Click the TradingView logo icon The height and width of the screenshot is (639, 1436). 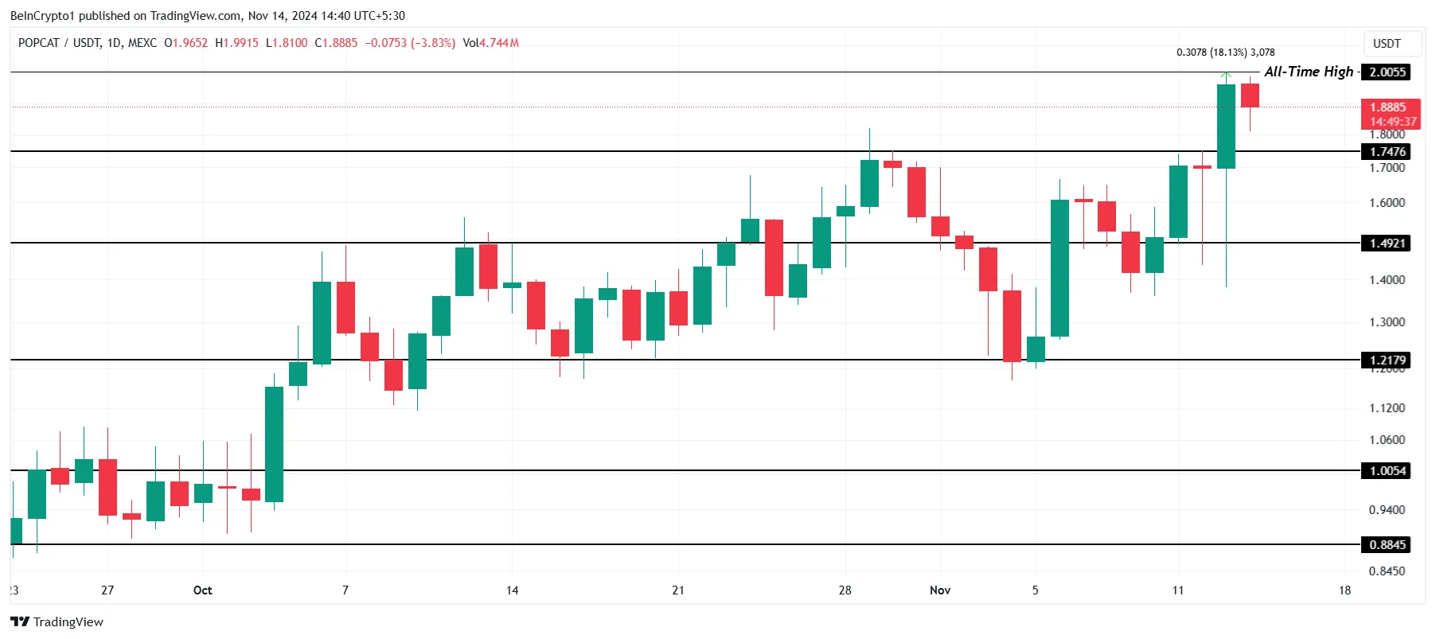20,621
